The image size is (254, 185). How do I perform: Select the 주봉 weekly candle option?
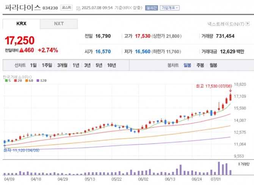pyautogui.click(x=200, y=65)
